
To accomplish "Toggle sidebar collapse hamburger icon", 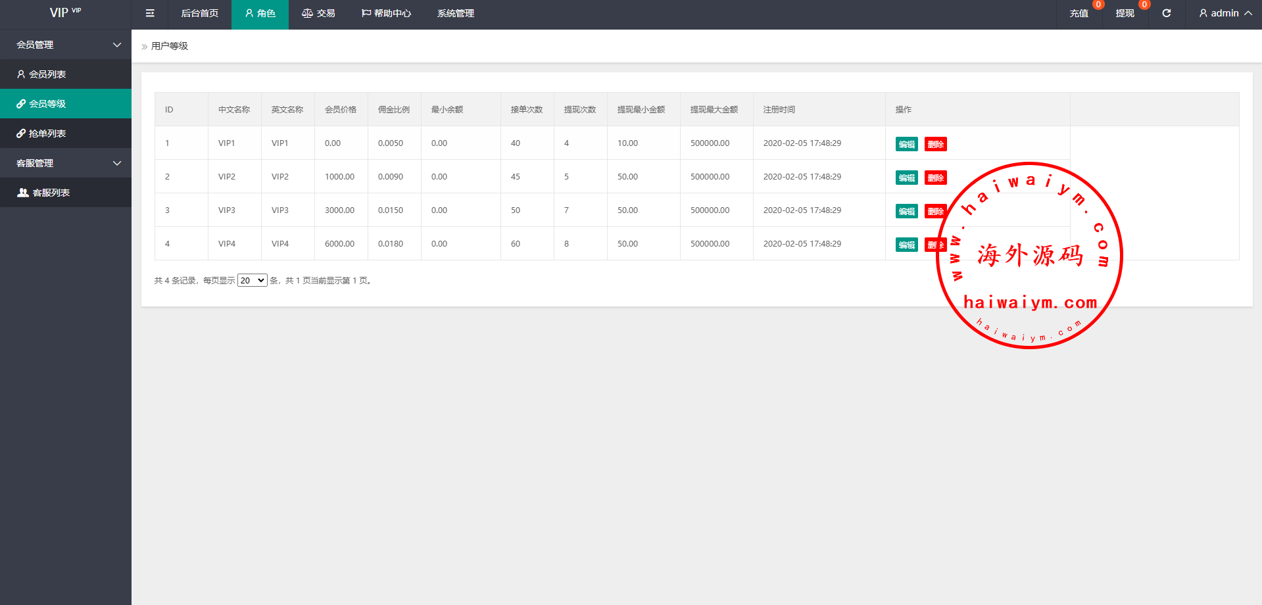I will click(x=150, y=13).
